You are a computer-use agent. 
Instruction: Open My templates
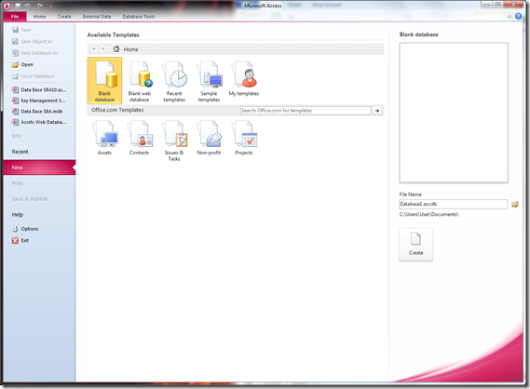tap(244, 79)
